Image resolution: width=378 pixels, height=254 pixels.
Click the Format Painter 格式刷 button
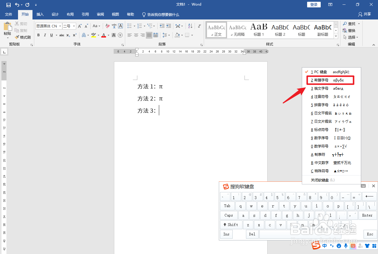click(23, 37)
